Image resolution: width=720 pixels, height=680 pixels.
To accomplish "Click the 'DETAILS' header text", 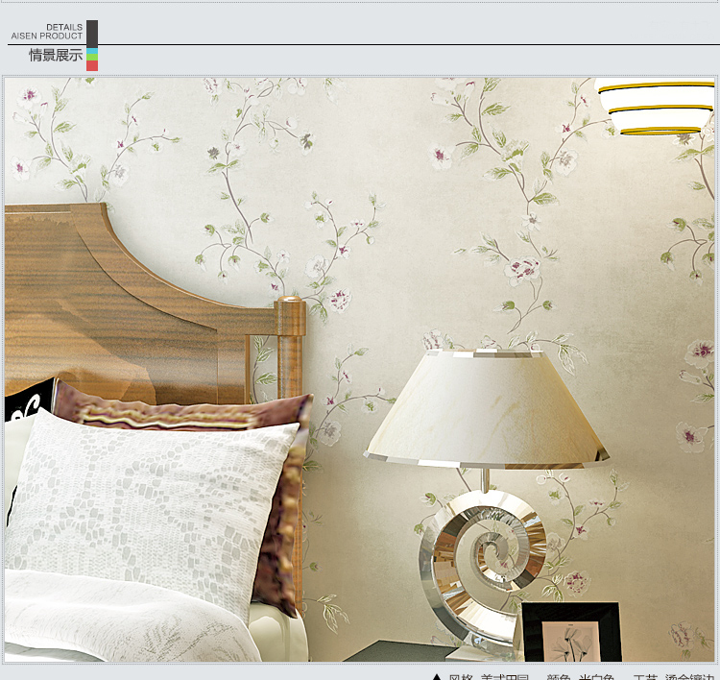I will point(64,27).
